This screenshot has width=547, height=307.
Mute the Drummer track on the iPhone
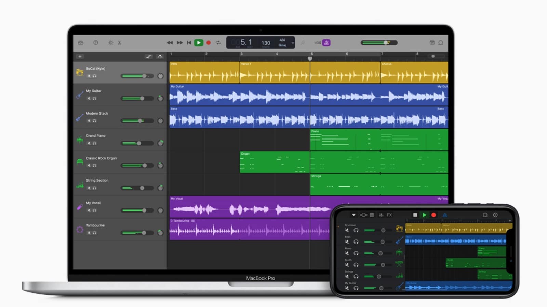click(347, 231)
